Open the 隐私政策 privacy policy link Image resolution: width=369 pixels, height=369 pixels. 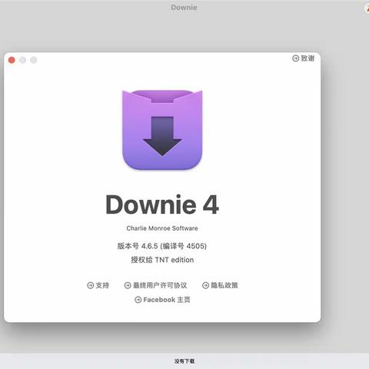point(220,285)
